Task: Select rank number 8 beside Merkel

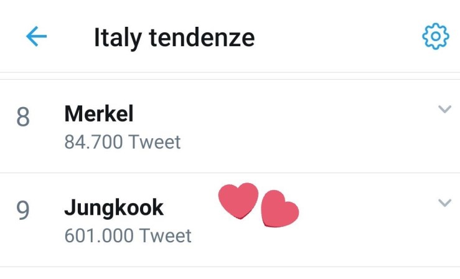Action: (22, 118)
